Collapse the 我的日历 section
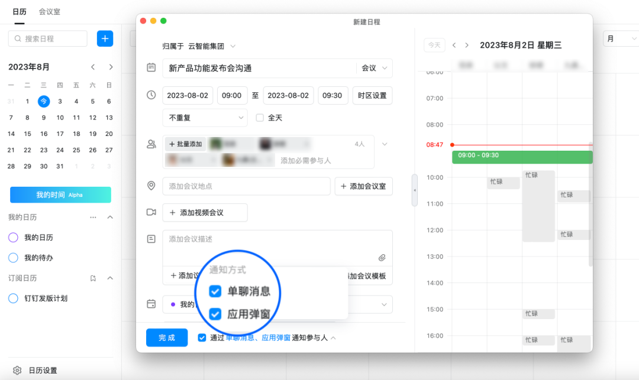Image resolution: width=639 pixels, height=380 pixels. 110,217
